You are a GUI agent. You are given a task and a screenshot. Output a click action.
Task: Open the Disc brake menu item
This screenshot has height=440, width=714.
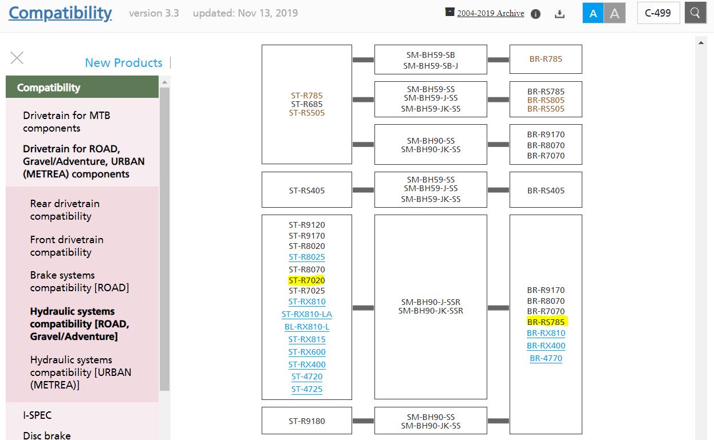point(47,435)
